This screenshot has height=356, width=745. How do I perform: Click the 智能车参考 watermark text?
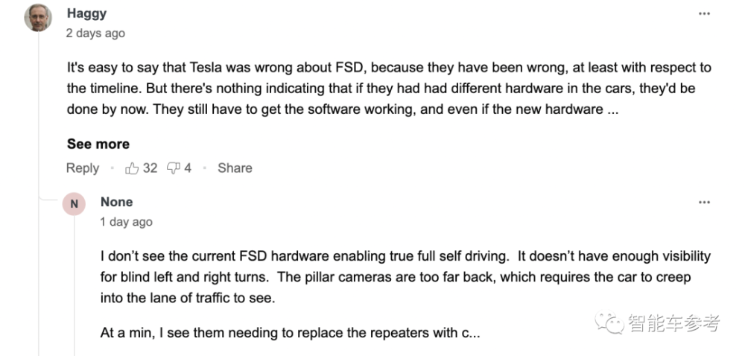click(x=673, y=322)
